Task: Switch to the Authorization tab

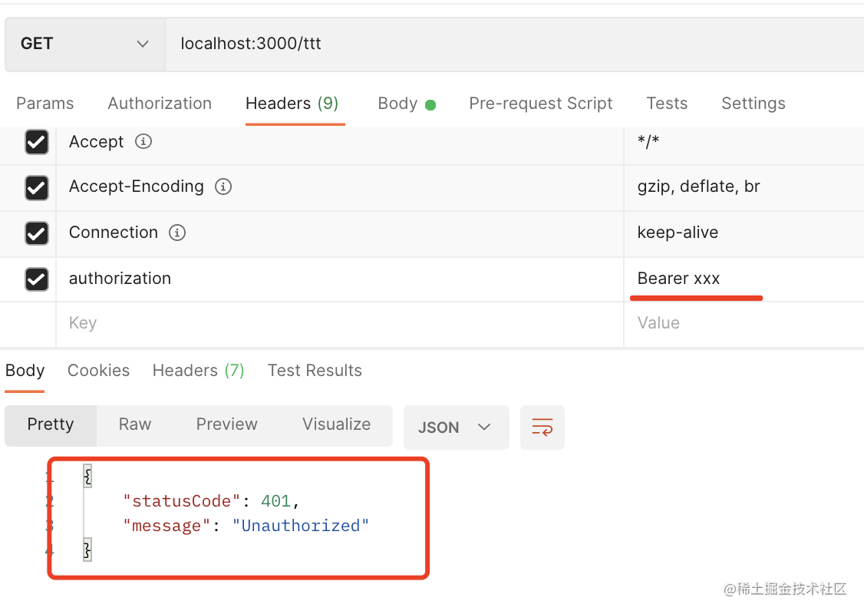Action: pyautogui.click(x=160, y=104)
